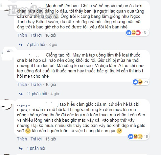Screen dimensions: 161x155
Task: Reply to the comment starting 'Mạnh mẽ lên bạn'
Action: coord(36,35)
